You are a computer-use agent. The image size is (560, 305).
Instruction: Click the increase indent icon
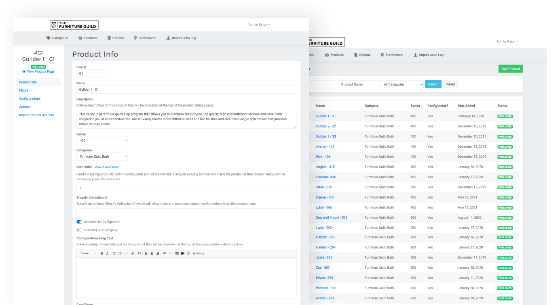(x=133, y=253)
